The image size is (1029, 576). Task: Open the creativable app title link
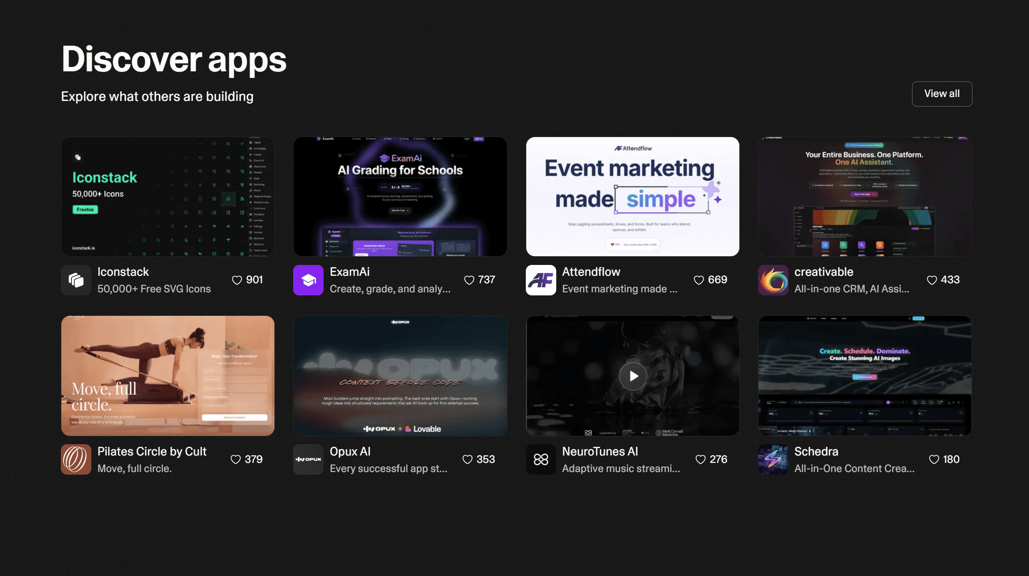(x=824, y=272)
